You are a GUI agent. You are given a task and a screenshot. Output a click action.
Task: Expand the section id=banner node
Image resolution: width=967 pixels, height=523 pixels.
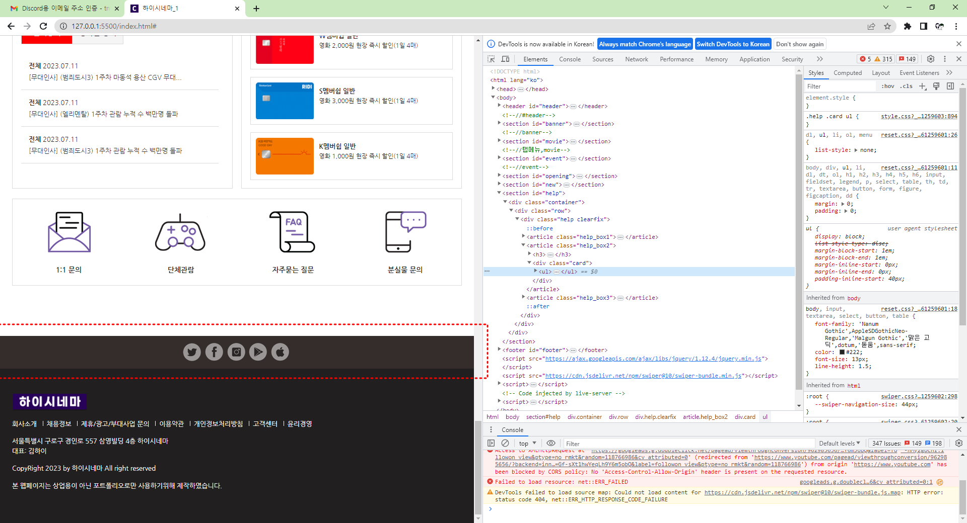point(499,123)
